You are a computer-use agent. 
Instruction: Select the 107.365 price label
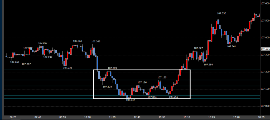95,41
